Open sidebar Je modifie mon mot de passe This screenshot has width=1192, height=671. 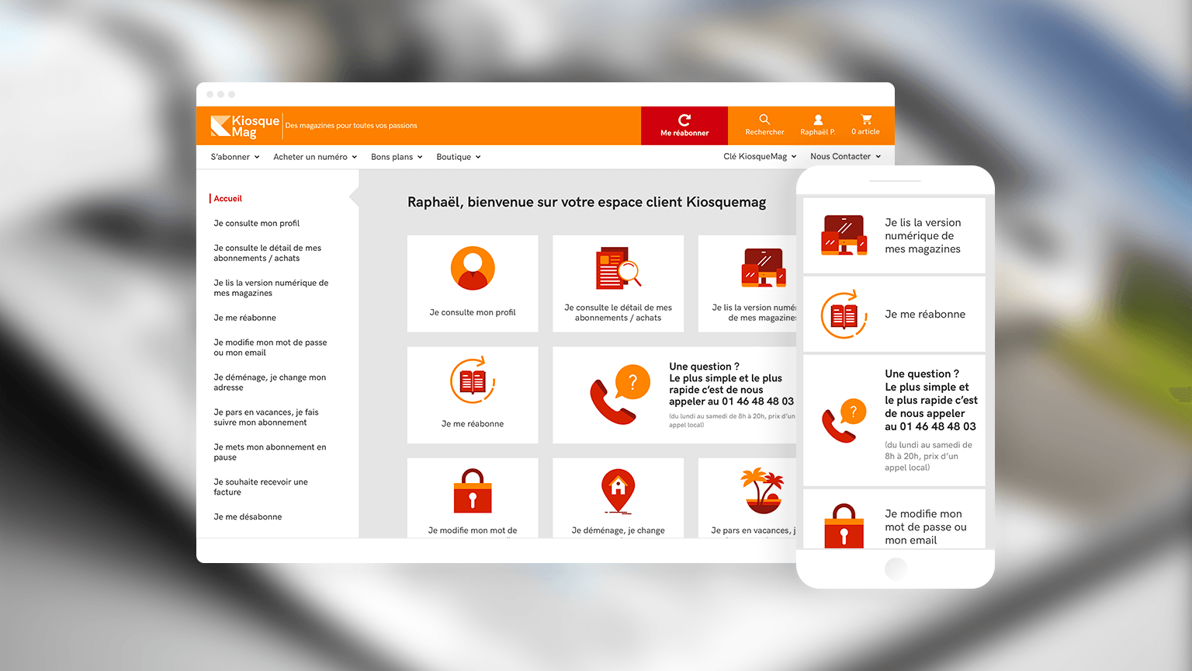pyautogui.click(x=270, y=347)
